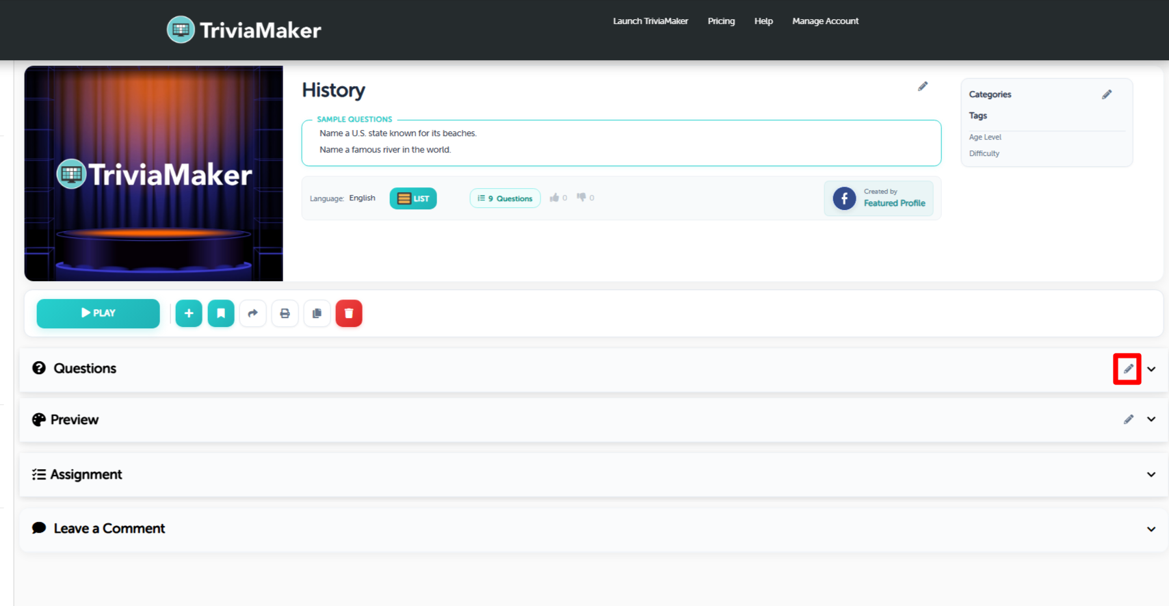
Task: Edit Categories with the pencil icon
Action: click(x=1107, y=94)
